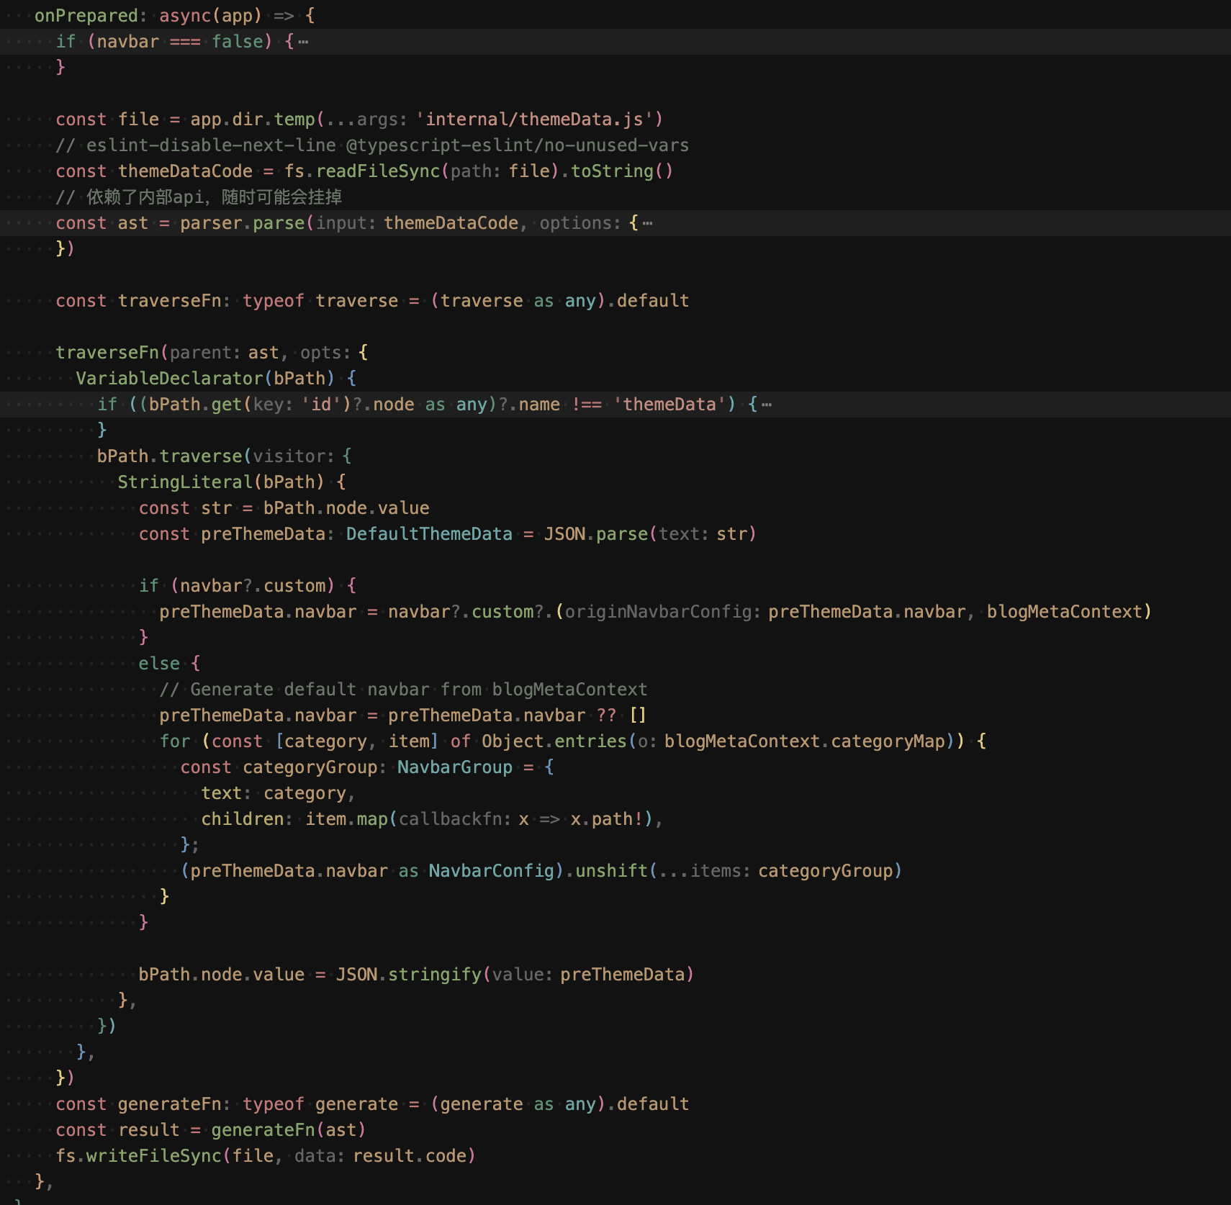
Task: Click 'NavbarGroup' type annotation
Action: point(455,767)
